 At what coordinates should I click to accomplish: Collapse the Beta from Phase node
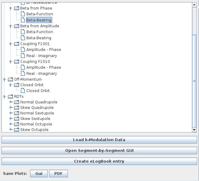pos(10,8)
